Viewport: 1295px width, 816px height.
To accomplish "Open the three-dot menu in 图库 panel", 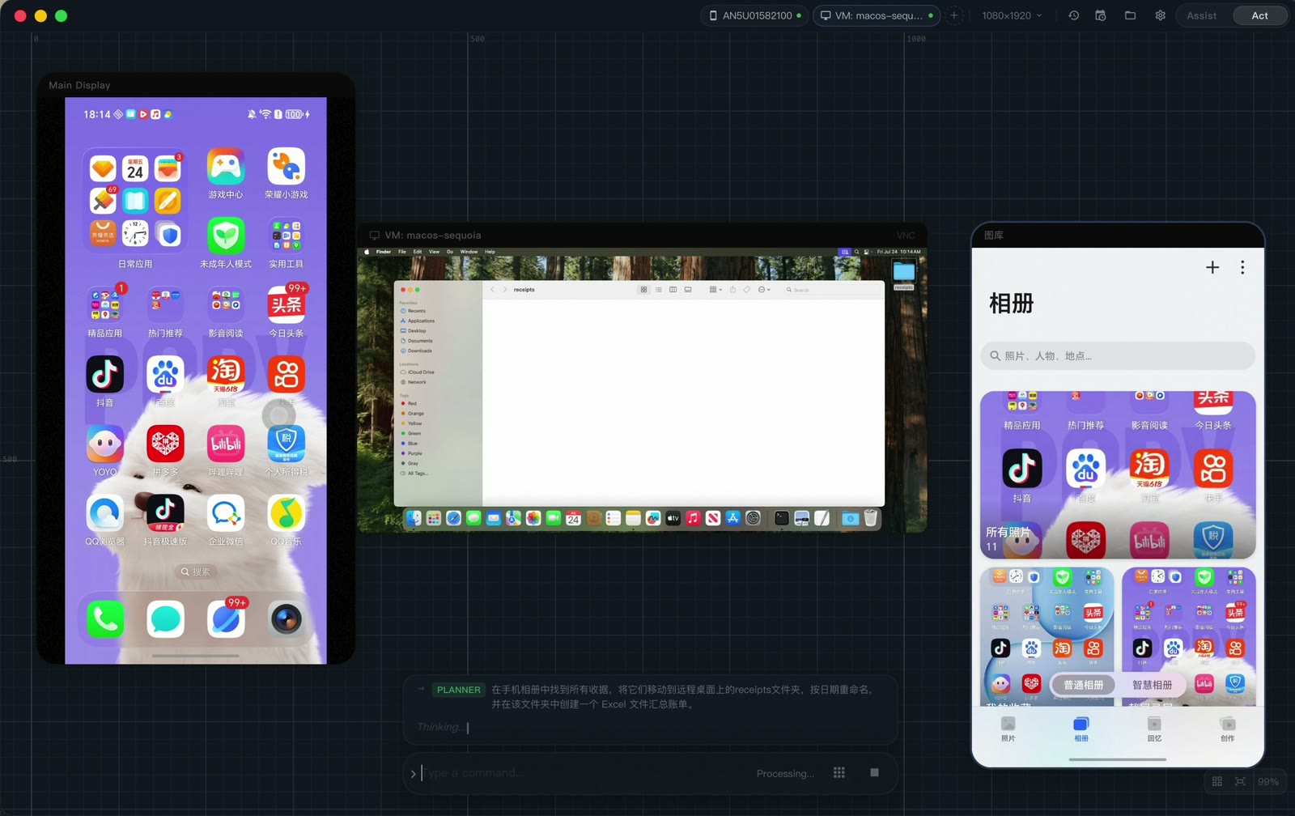I will (1242, 267).
